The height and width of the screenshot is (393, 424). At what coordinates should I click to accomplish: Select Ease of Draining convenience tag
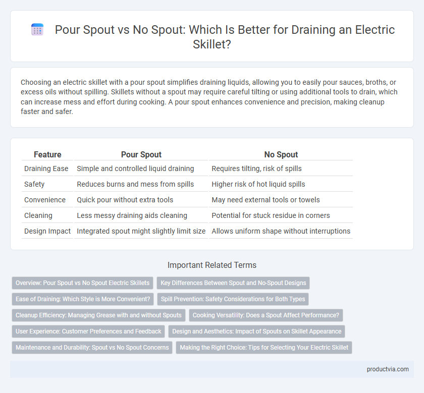coord(83,299)
